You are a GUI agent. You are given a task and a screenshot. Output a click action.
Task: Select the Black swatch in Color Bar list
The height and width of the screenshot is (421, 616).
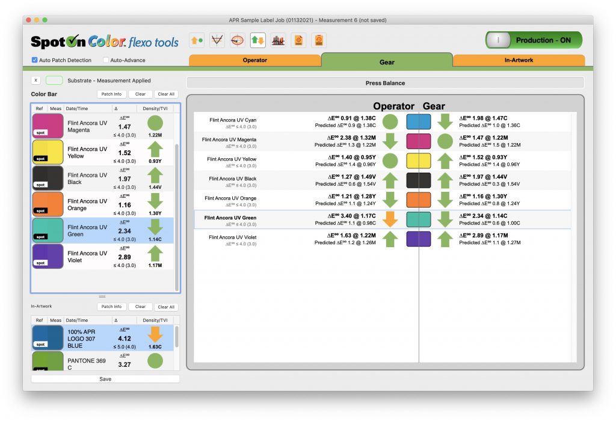pyautogui.click(x=48, y=178)
